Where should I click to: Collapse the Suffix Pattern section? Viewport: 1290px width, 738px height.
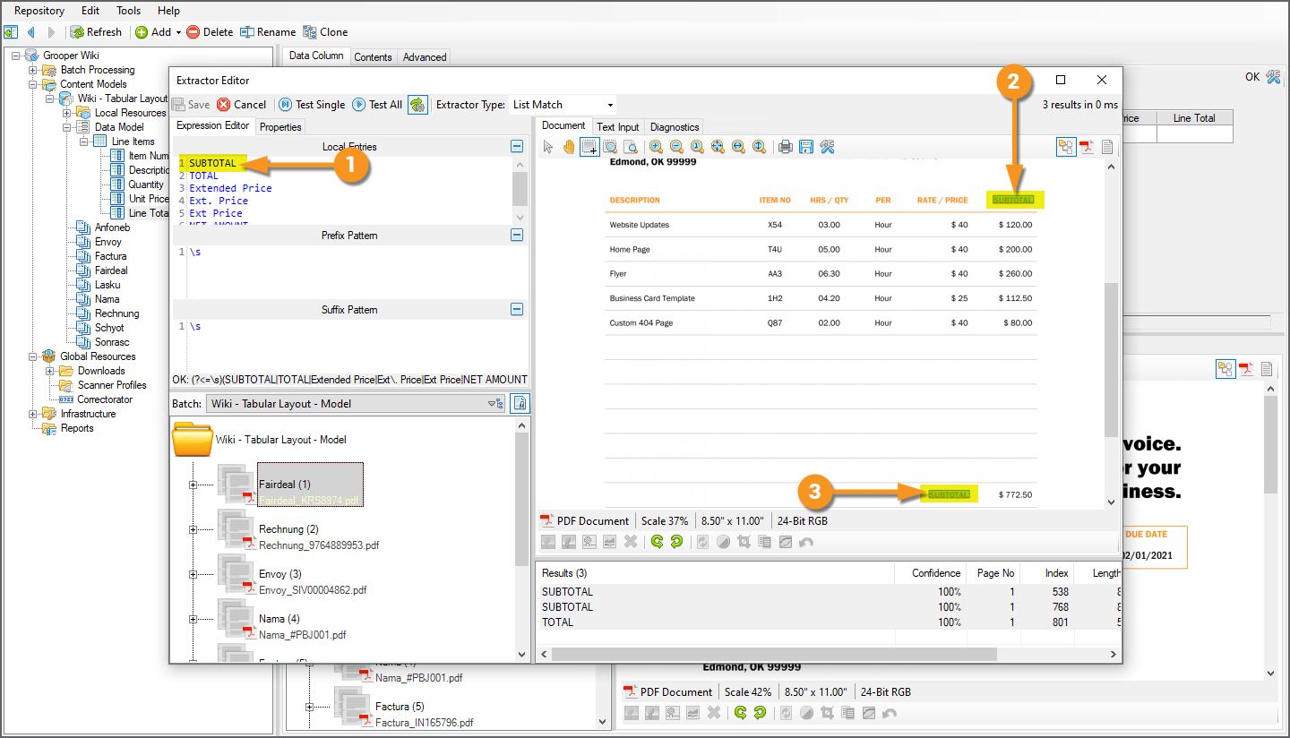click(517, 310)
